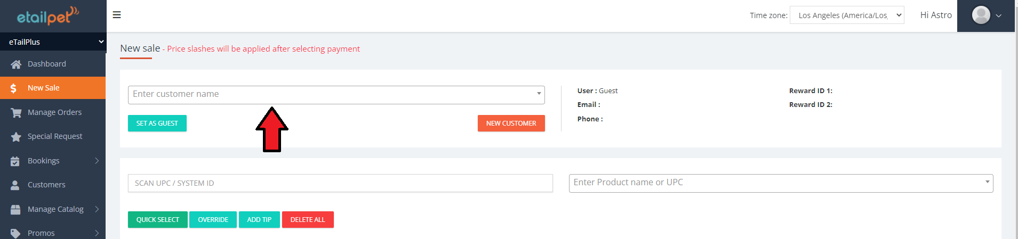This screenshot has height=239, width=1018.
Task: Expand the Bookings submenu chevron
Action: 97,161
